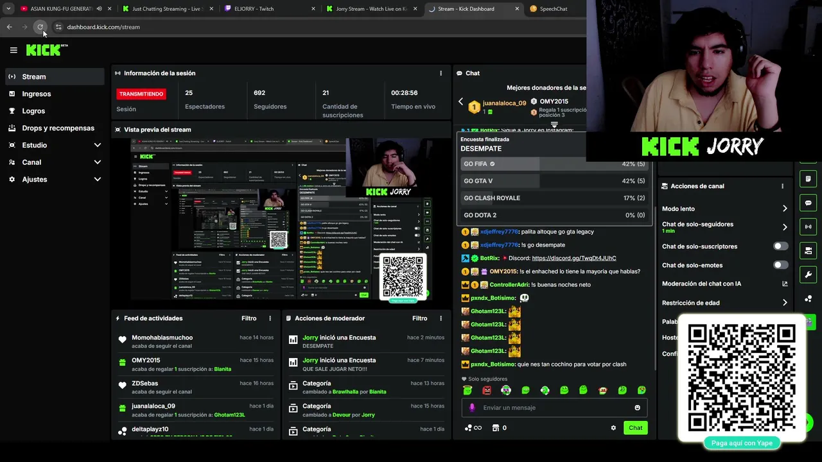Select Stream in the left sidebar

coord(55,76)
